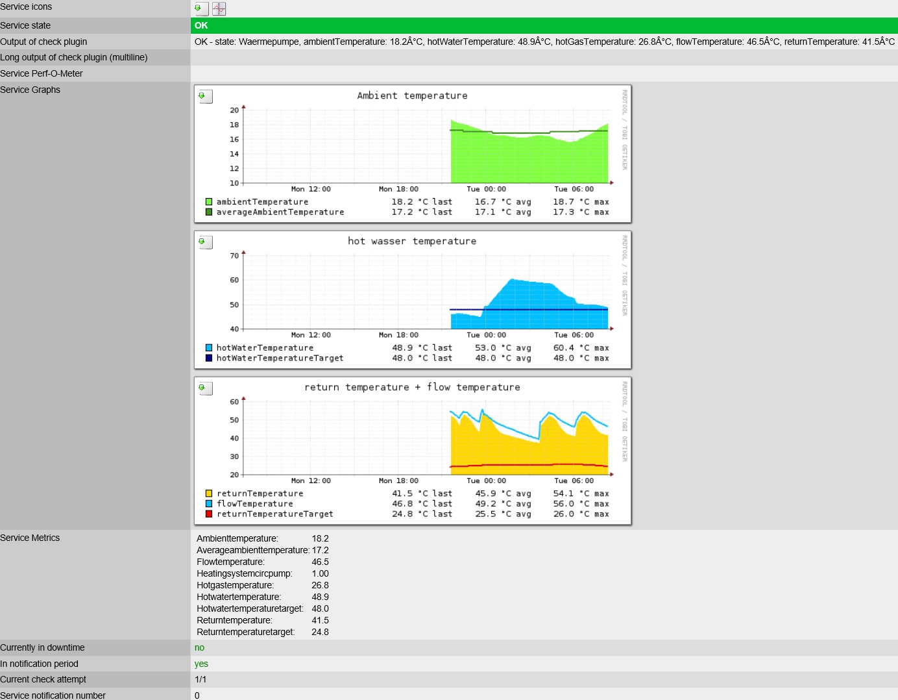The height and width of the screenshot is (700, 898).
Task: Open the hot wasser temperature graph
Action: (413, 300)
